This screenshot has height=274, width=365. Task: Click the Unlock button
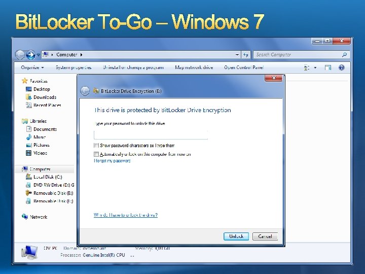(x=236, y=236)
